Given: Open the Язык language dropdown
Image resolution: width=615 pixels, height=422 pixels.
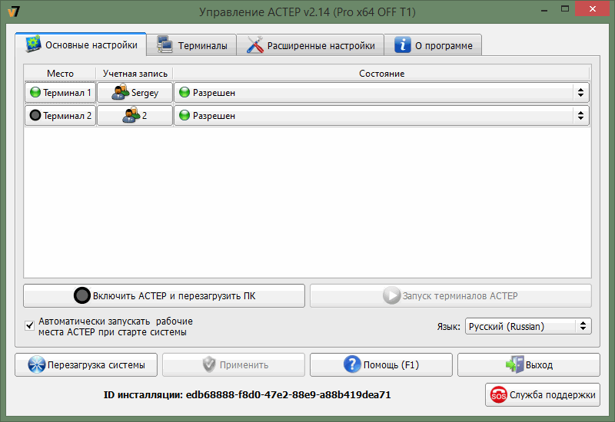Looking at the screenshot, I should tap(528, 326).
